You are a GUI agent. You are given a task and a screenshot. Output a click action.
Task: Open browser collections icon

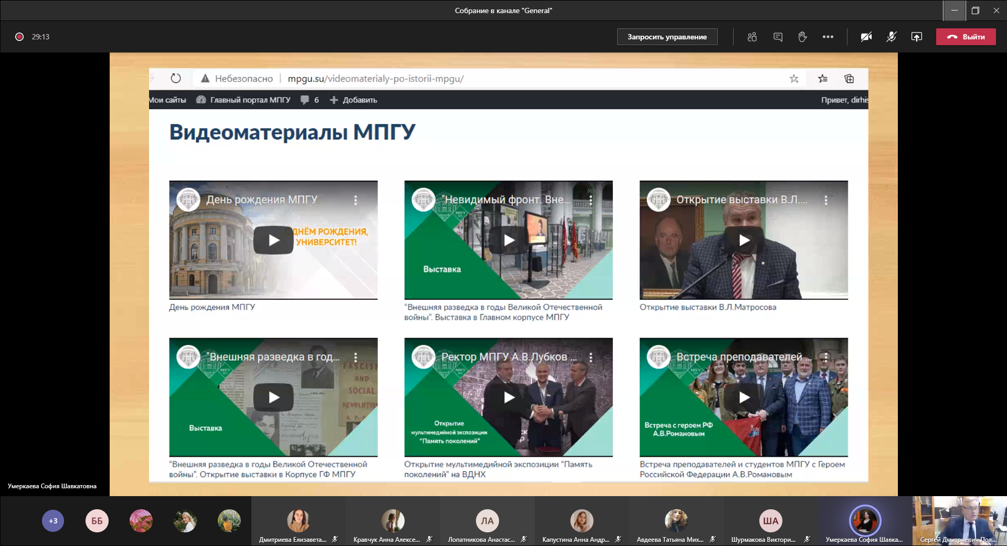pos(849,79)
